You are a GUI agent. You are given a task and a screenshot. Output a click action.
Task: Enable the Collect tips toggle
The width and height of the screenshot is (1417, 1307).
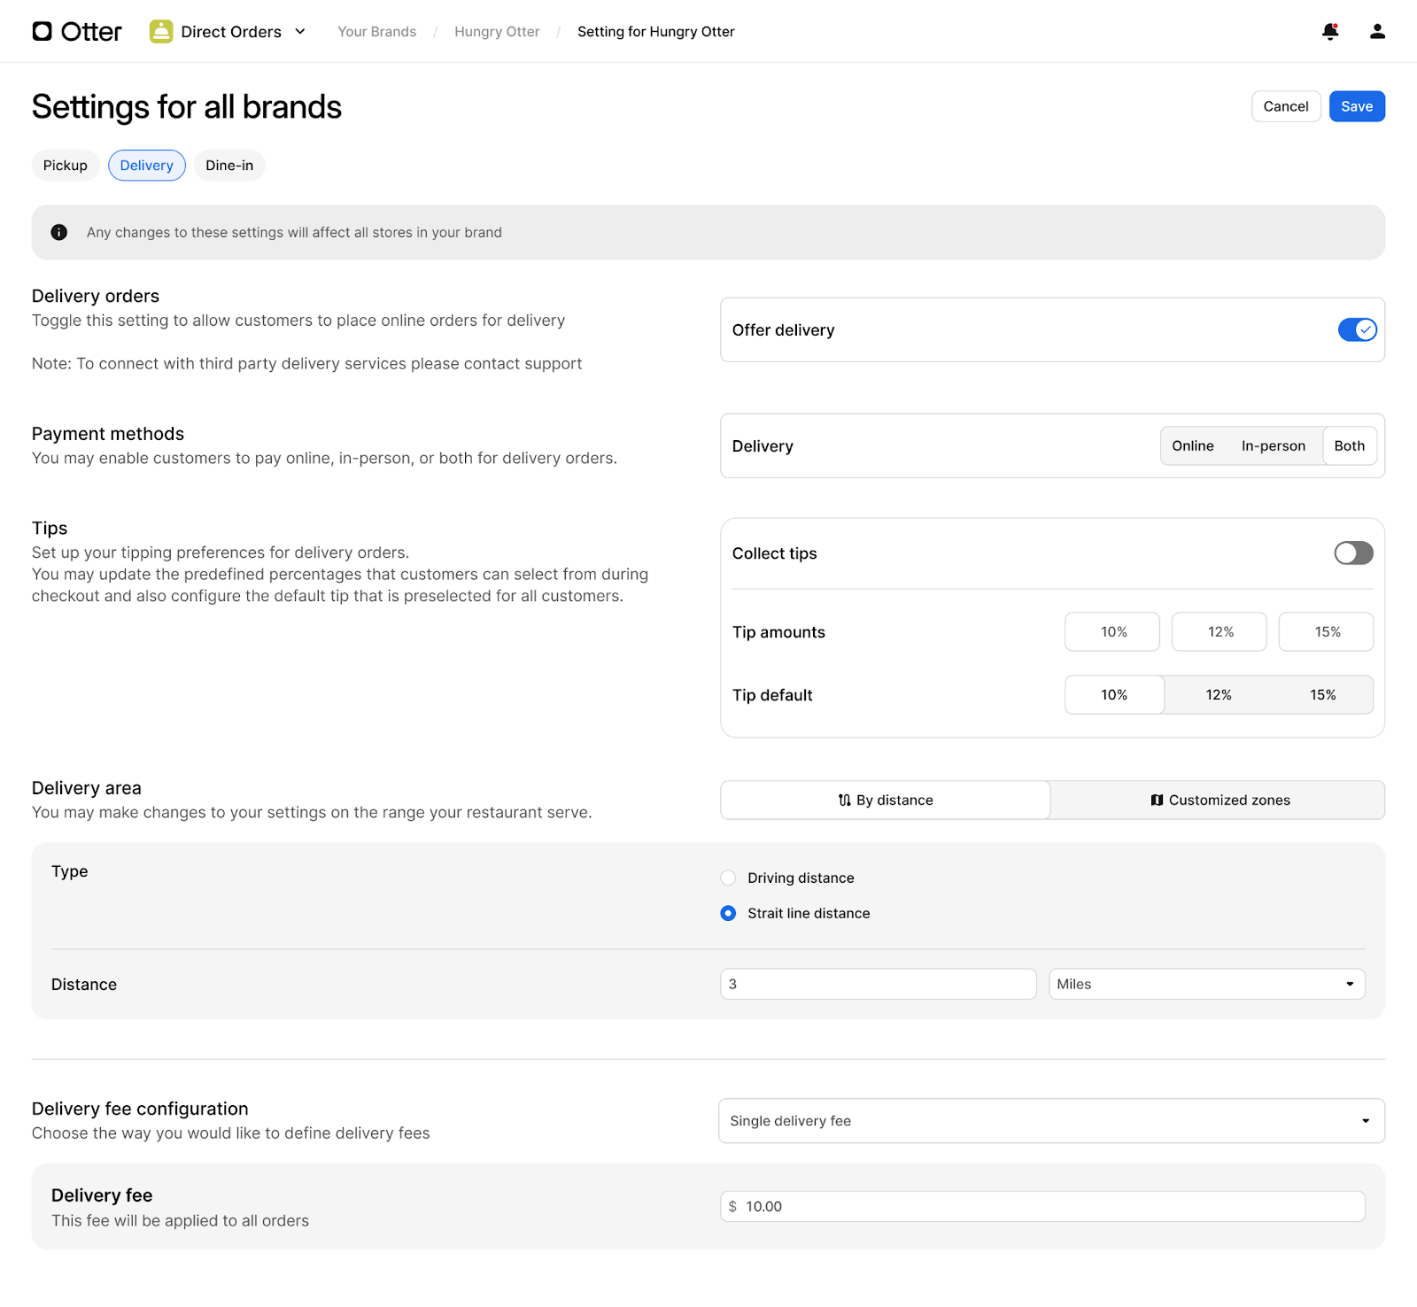1353,553
